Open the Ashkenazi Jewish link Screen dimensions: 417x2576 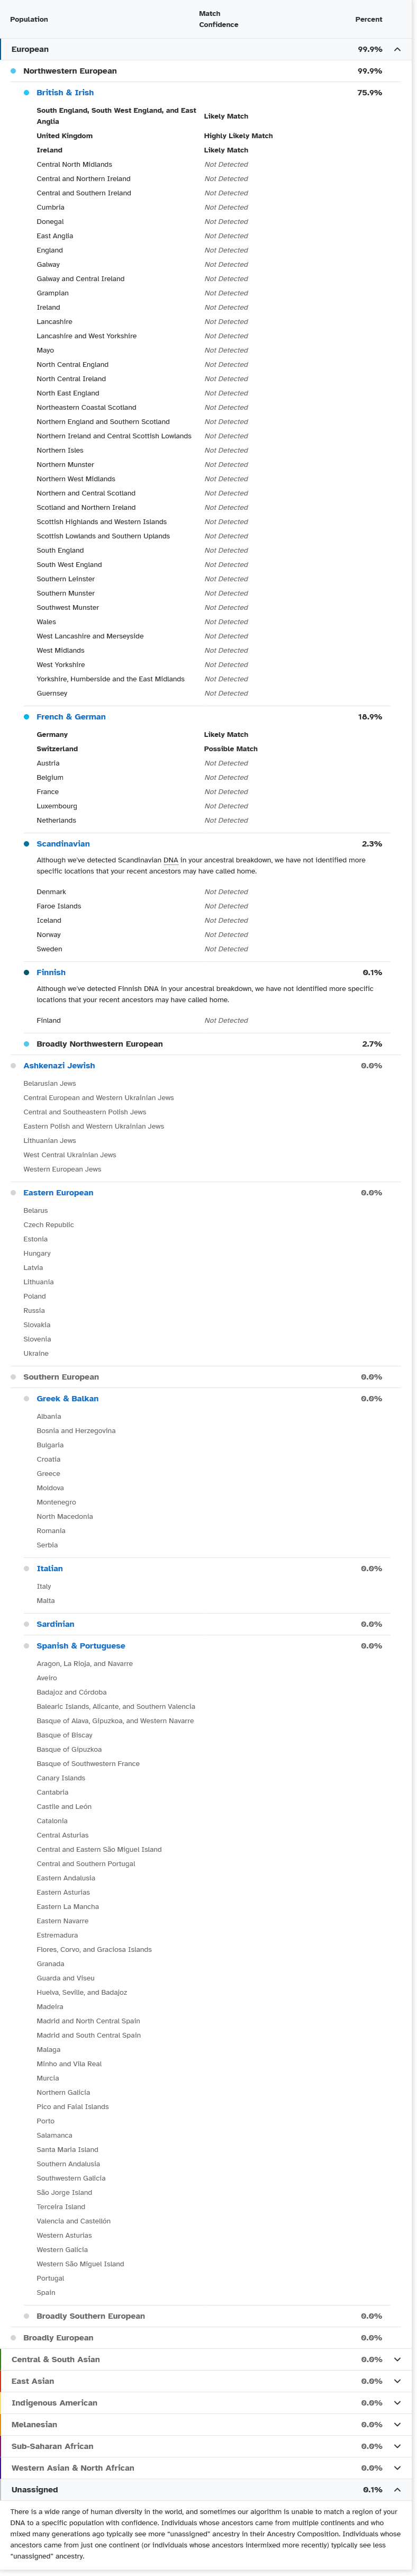[59, 1066]
